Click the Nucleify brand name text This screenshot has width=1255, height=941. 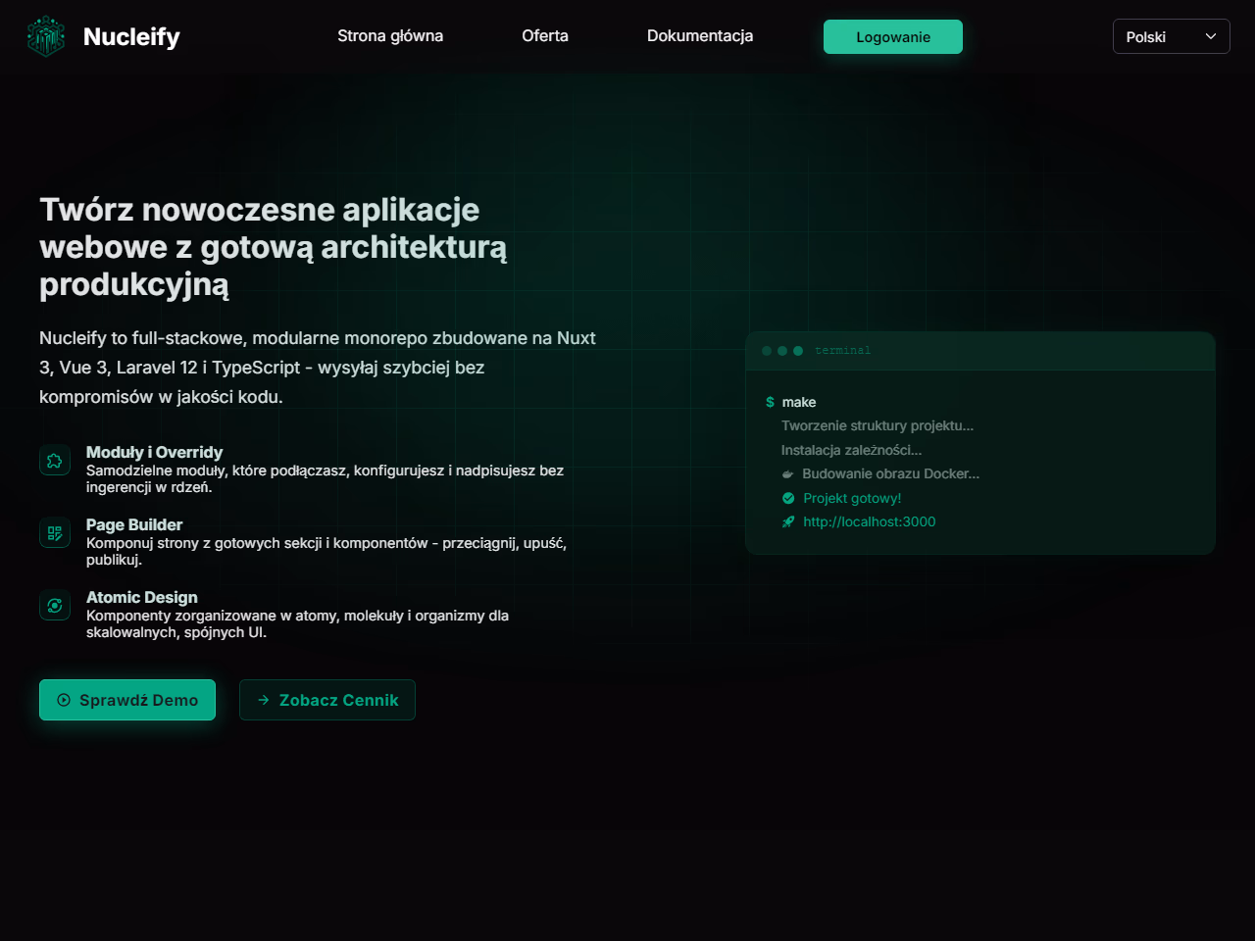pyautogui.click(x=131, y=37)
